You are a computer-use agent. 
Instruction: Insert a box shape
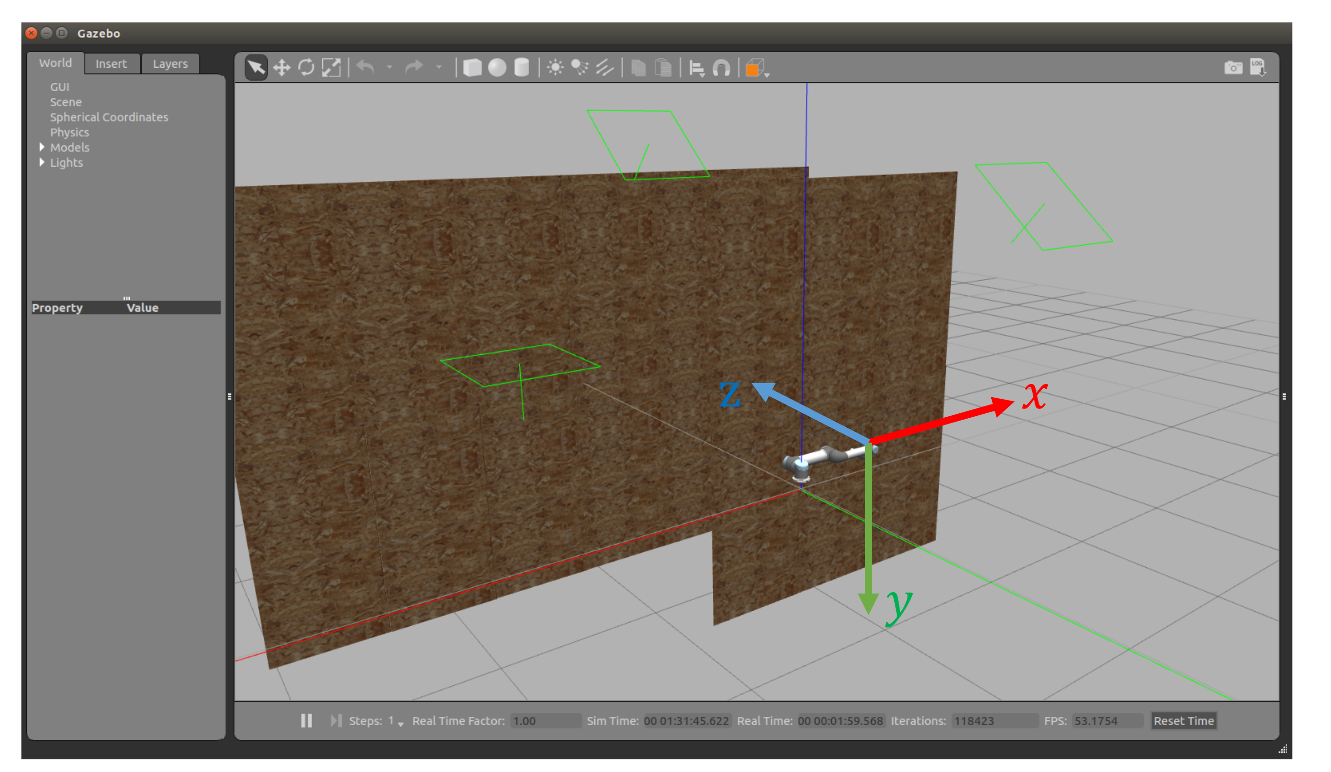(472, 68)
